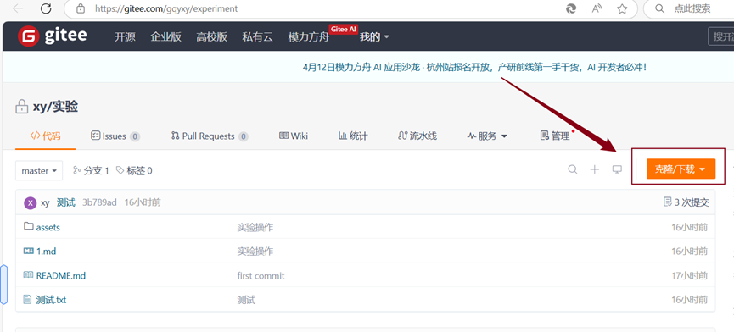The image size is (734, 332).
Task: Click the assets folder icon
Action: [x=29, y=226]
